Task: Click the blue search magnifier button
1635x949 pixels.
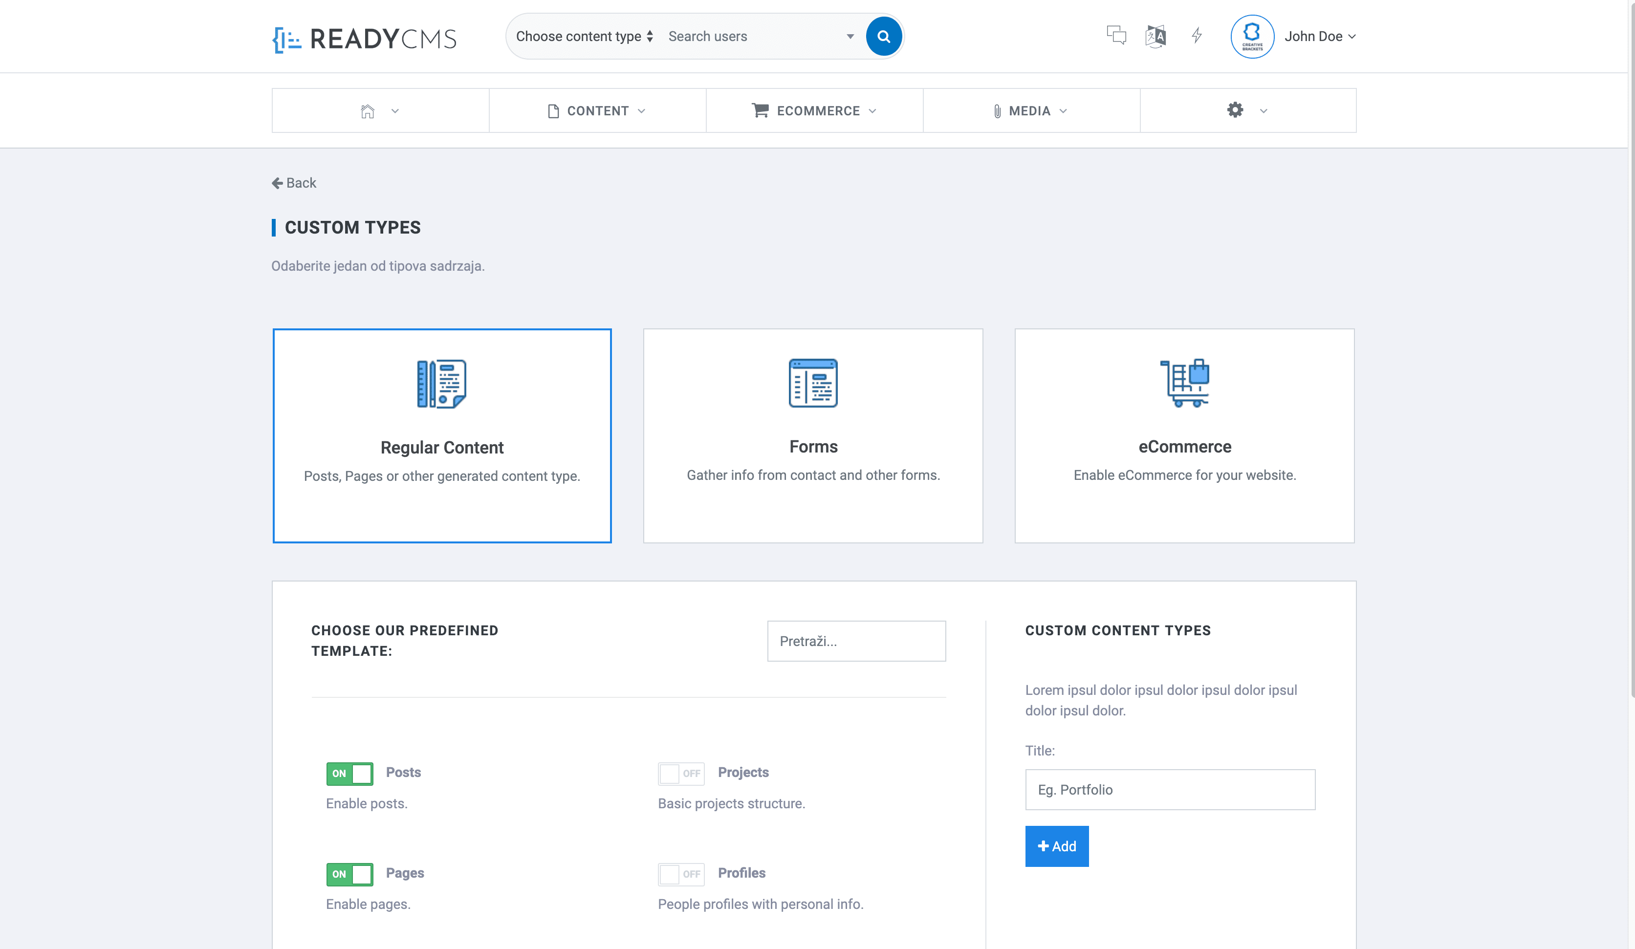Action: coord(883,36)
